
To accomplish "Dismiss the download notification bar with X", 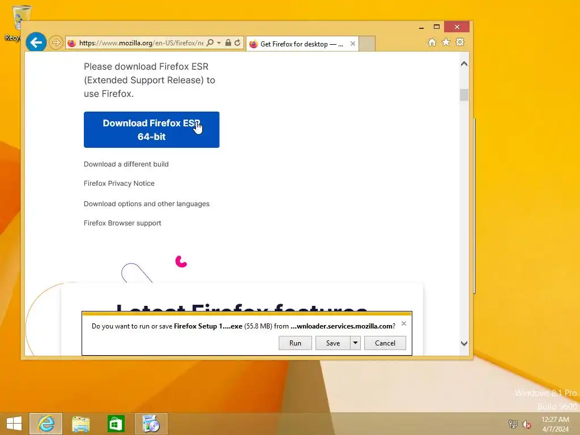I will tap(404, 323).
